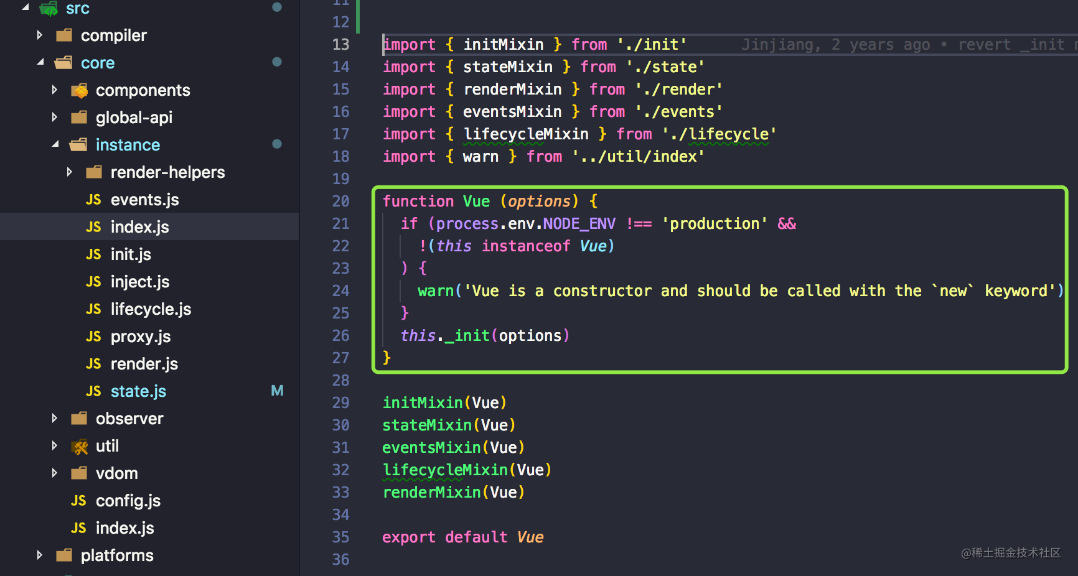
Task: Expand the util folder arrow
Action: [x=55, y=445]
